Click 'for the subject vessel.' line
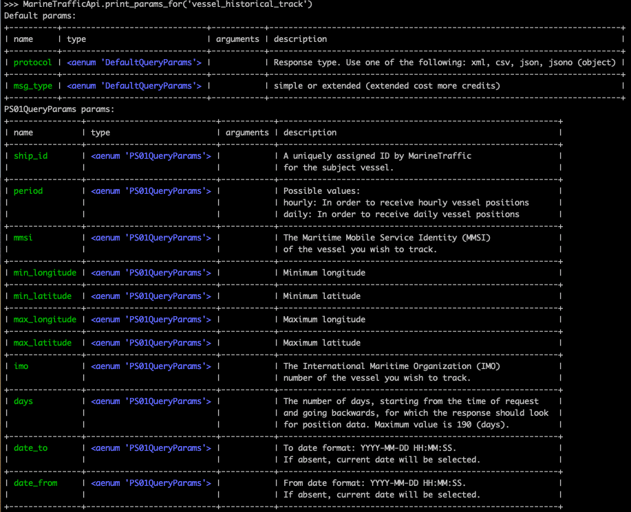 (339, 168)
